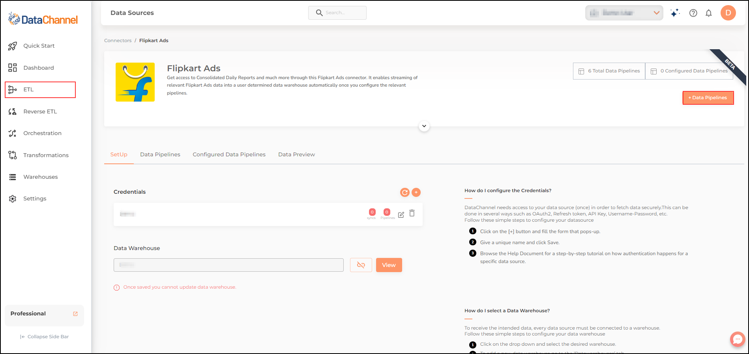Open Reverse ETL section
Image resolution: width=749 pixels, height=354 pixels.
tap(40, 111)
